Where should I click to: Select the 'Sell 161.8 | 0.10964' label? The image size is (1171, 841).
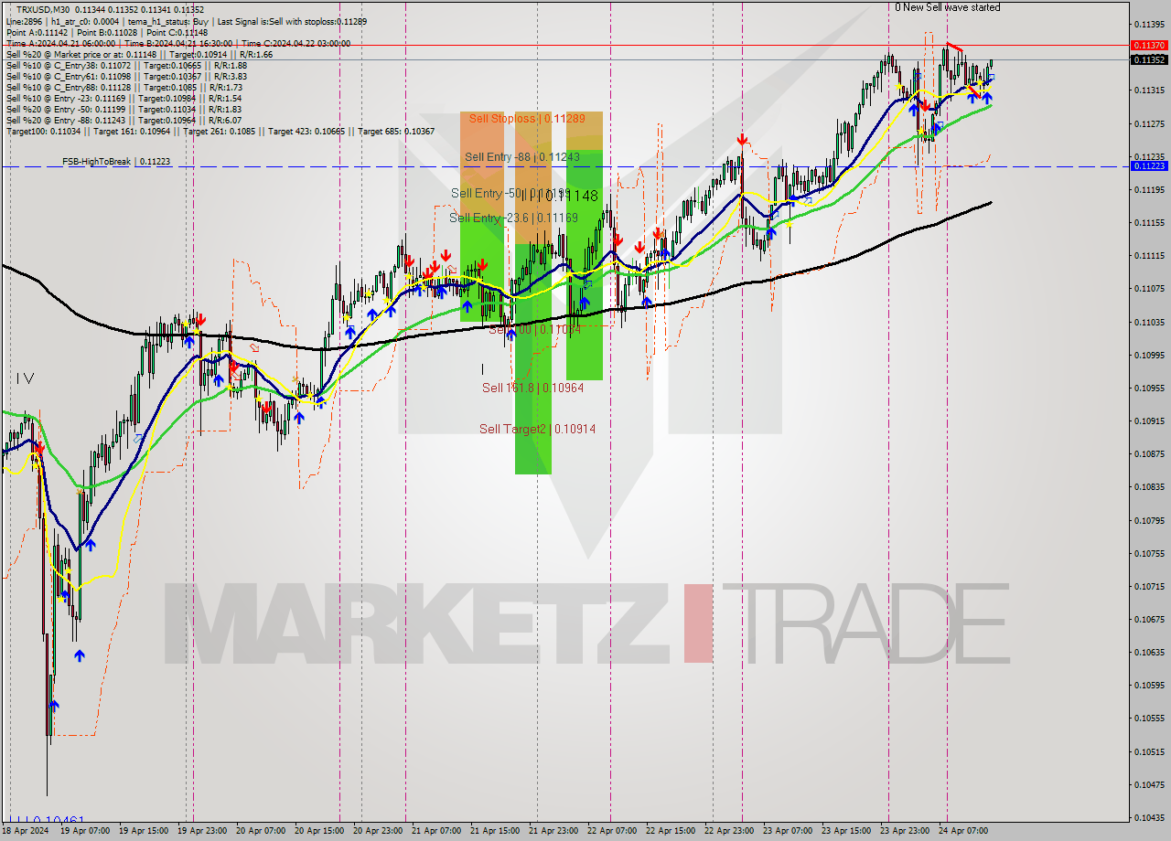[x=532, y=388]
